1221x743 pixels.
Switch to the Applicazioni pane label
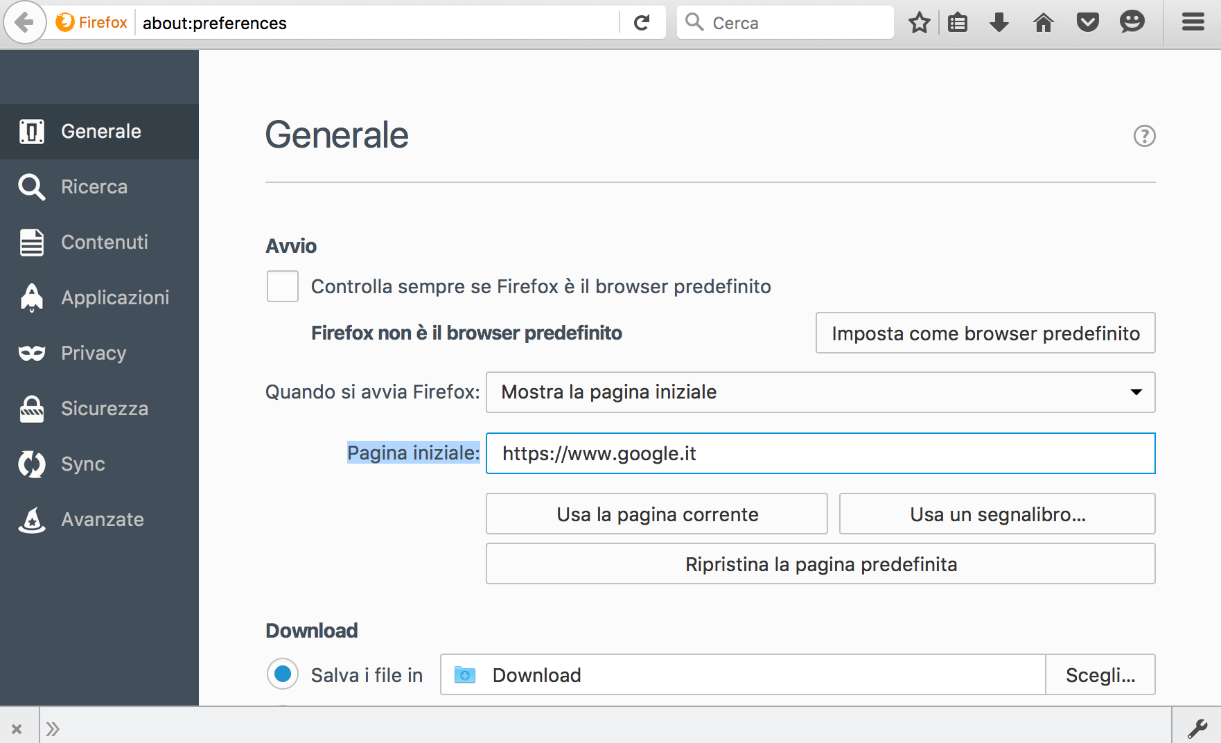pos(115,298)
